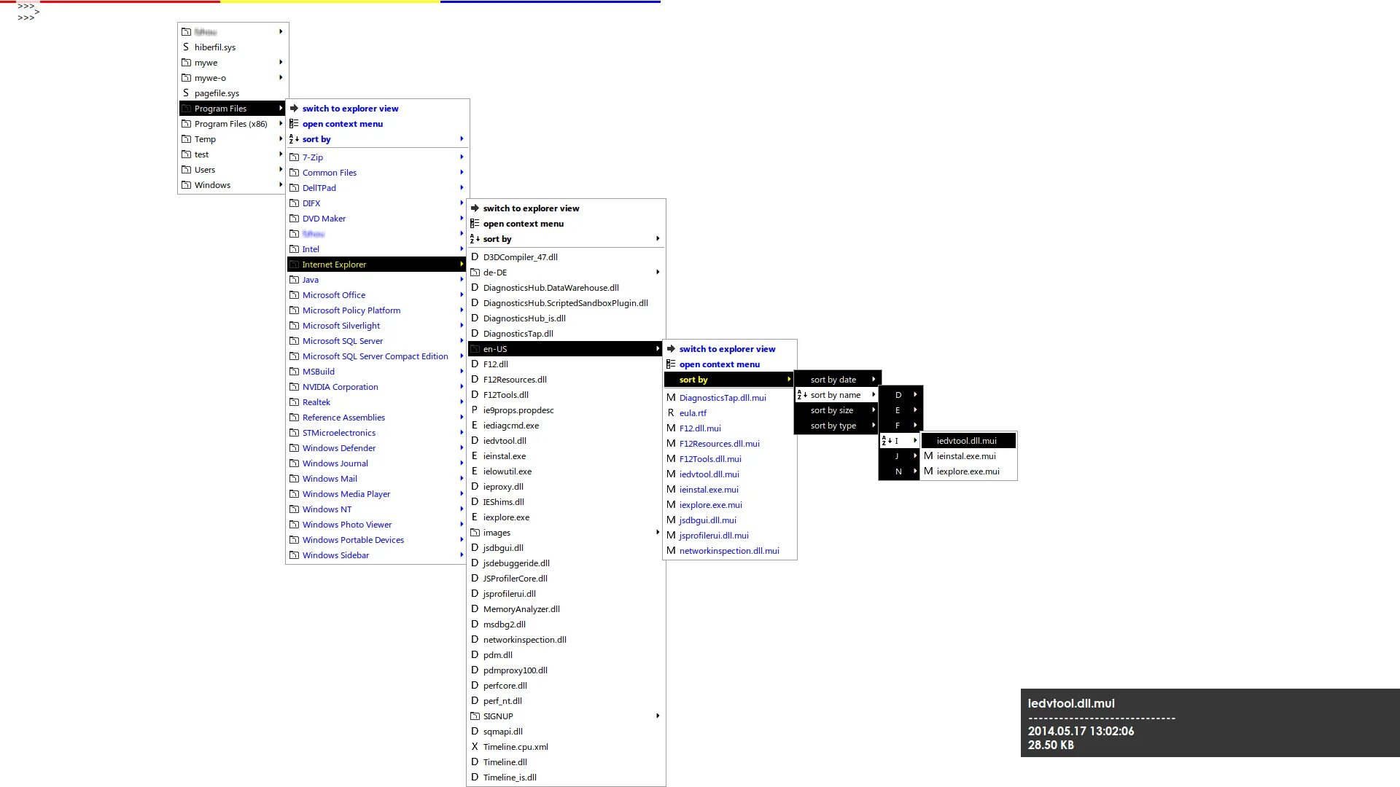Click the S file-type icon beside hiberfil.sys

tap(186, 47)
